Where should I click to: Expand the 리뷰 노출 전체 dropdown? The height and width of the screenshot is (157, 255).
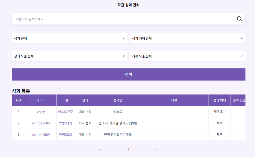pos(187,56)
